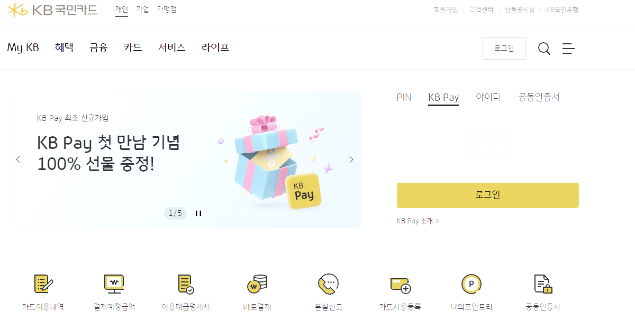Image resolution: width=635 pixels, height=321 pixels.
Task: Open the KB Pay 소개 link
Action: [x=418, y=221]
